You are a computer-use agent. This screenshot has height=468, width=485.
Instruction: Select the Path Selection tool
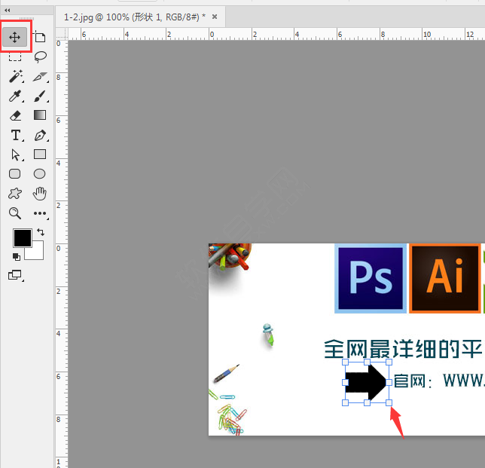[x=16, y=154]
